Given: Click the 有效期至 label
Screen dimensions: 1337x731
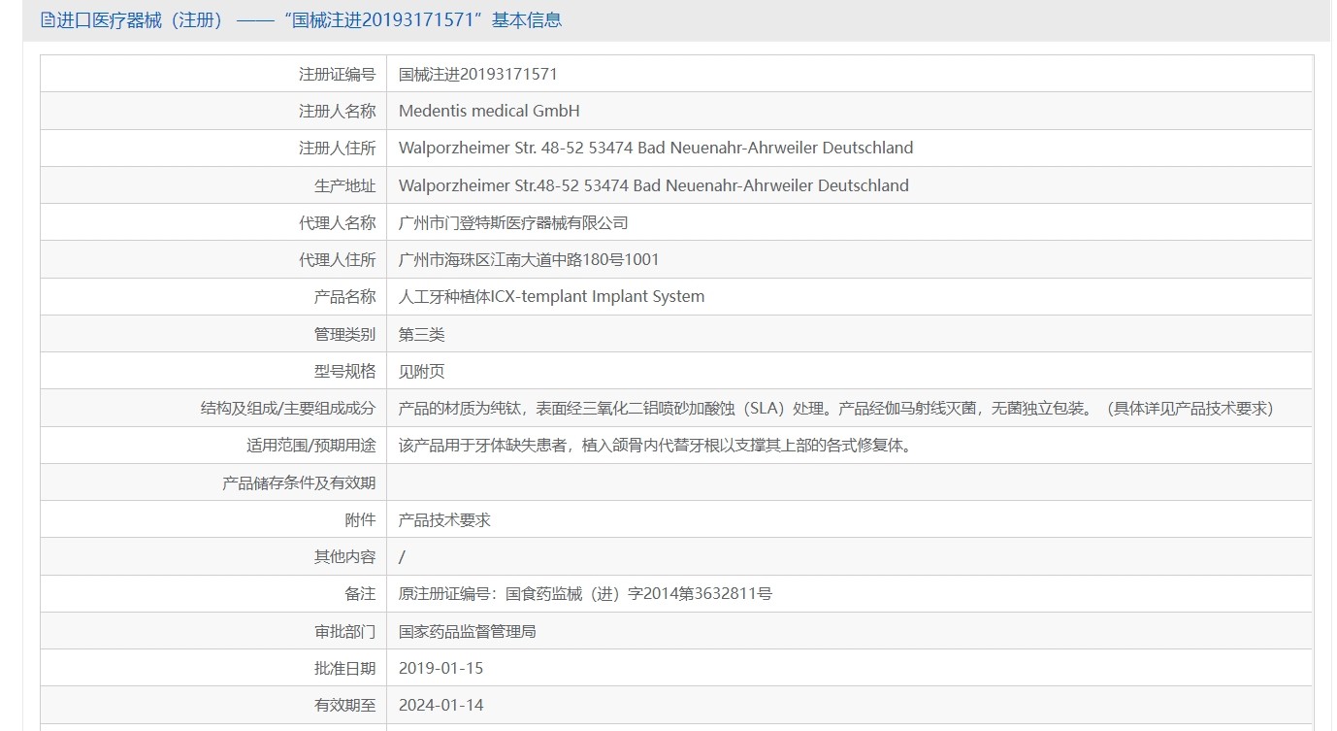Looking at the screenshot, I should click(x=344, y=705).
